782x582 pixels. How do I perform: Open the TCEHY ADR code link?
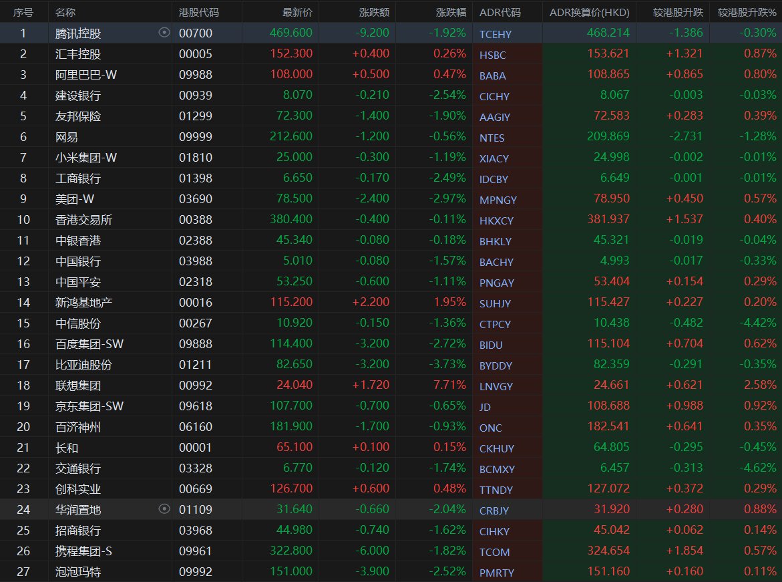coord(496,35)
